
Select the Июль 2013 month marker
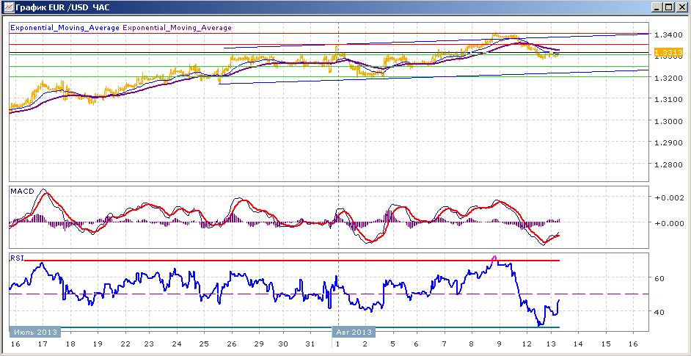point(34,332)
